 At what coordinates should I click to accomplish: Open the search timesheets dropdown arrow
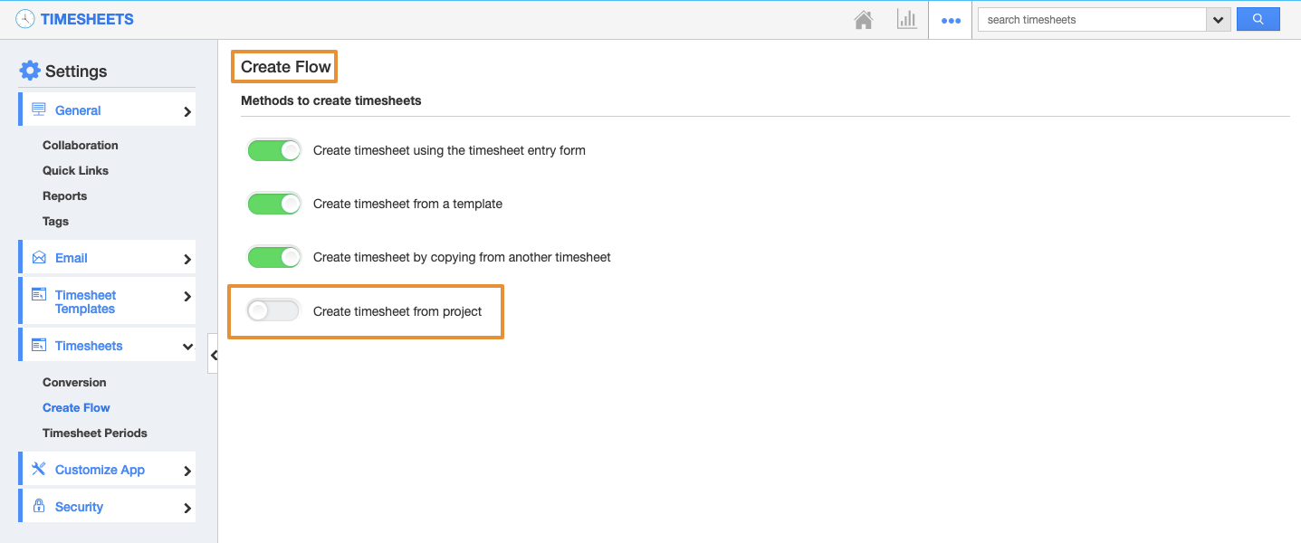click(x=1218, y=20)
